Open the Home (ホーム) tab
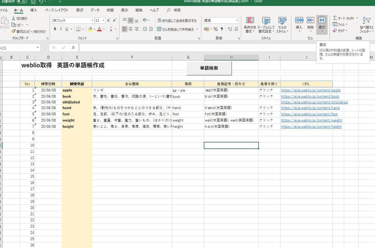375x248 pixels. click(18, 10)
